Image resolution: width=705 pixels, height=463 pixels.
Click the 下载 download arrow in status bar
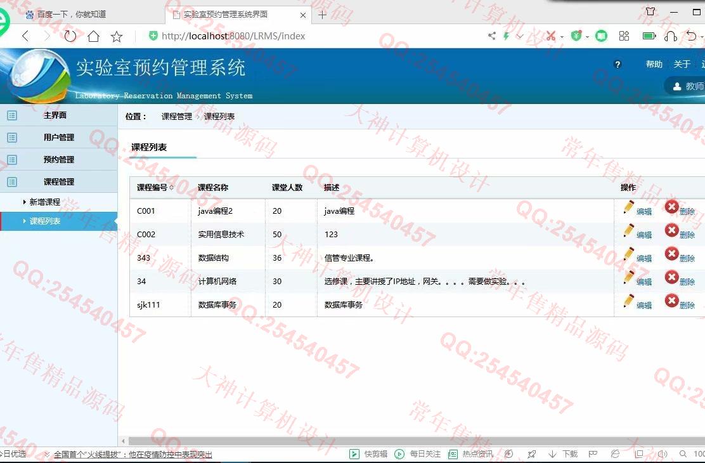pyautogui.click(x=553, y=454)
